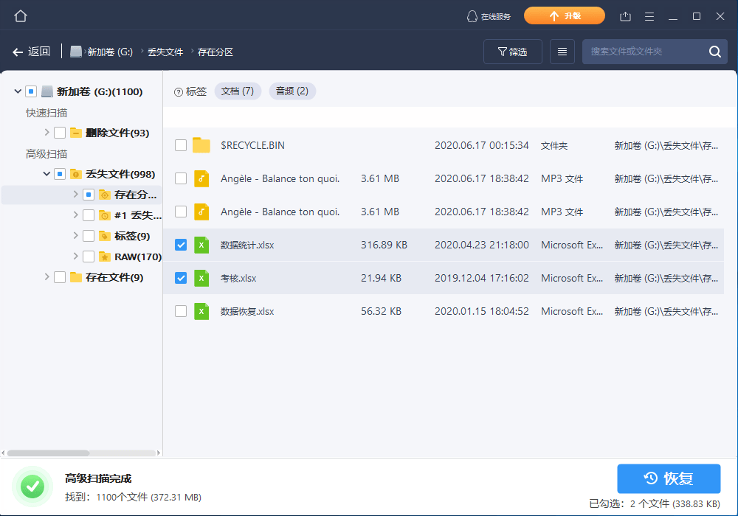The width and height of the screenshot is (738, 516).
Task: Click the back arrow icon
Action: pos(18,52)
